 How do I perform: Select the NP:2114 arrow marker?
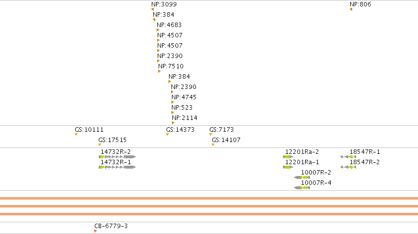coord(173,123)
